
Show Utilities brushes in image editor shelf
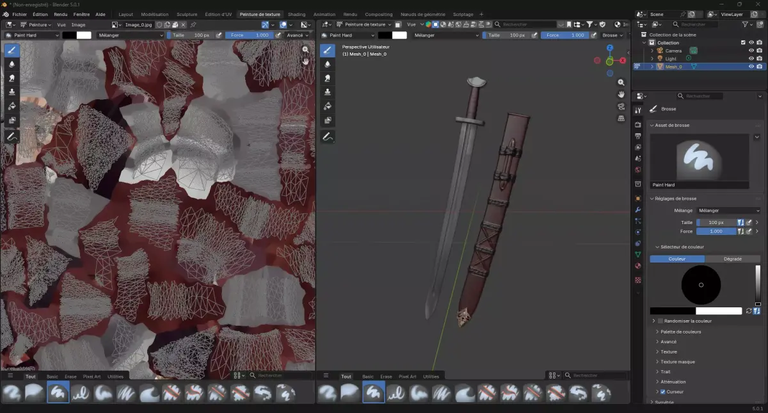pos(116,377)
